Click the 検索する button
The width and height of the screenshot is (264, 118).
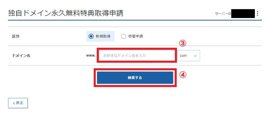(x=135, y=78)
